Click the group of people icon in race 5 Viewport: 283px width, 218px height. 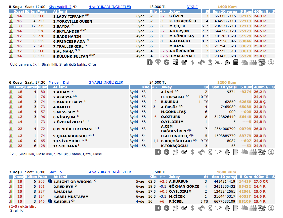[x=253, y=62]
